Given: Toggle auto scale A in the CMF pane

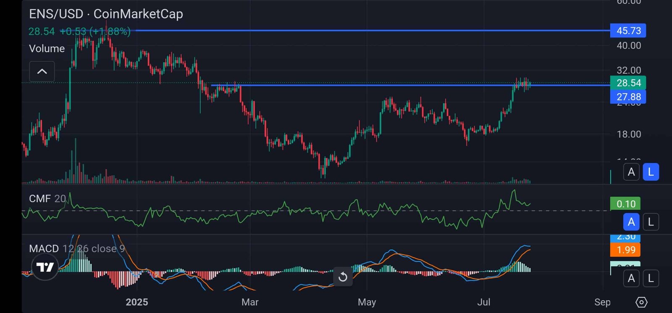Looking at the screenshot, I should 631,222.
